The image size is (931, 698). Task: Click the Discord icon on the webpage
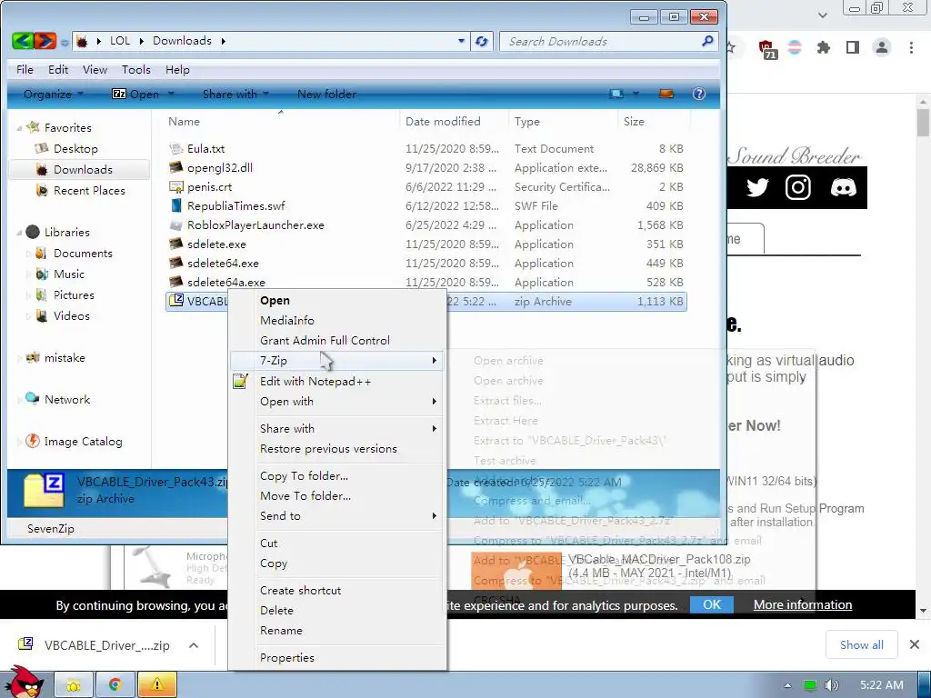click(x=843, y=187)
